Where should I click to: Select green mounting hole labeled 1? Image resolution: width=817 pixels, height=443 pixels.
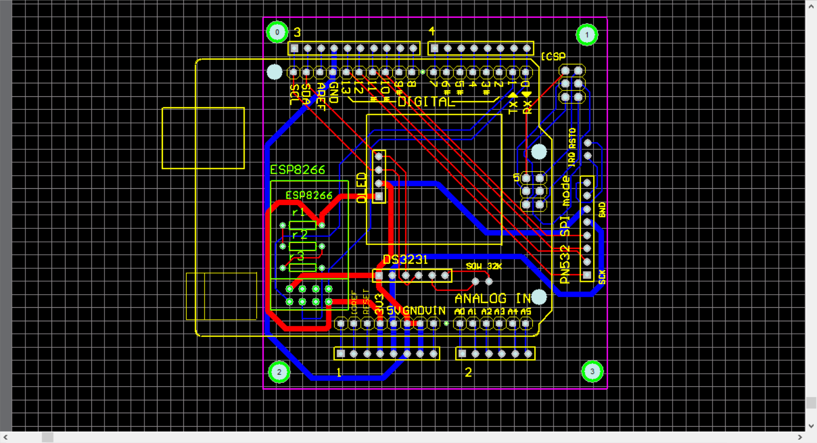587,35
